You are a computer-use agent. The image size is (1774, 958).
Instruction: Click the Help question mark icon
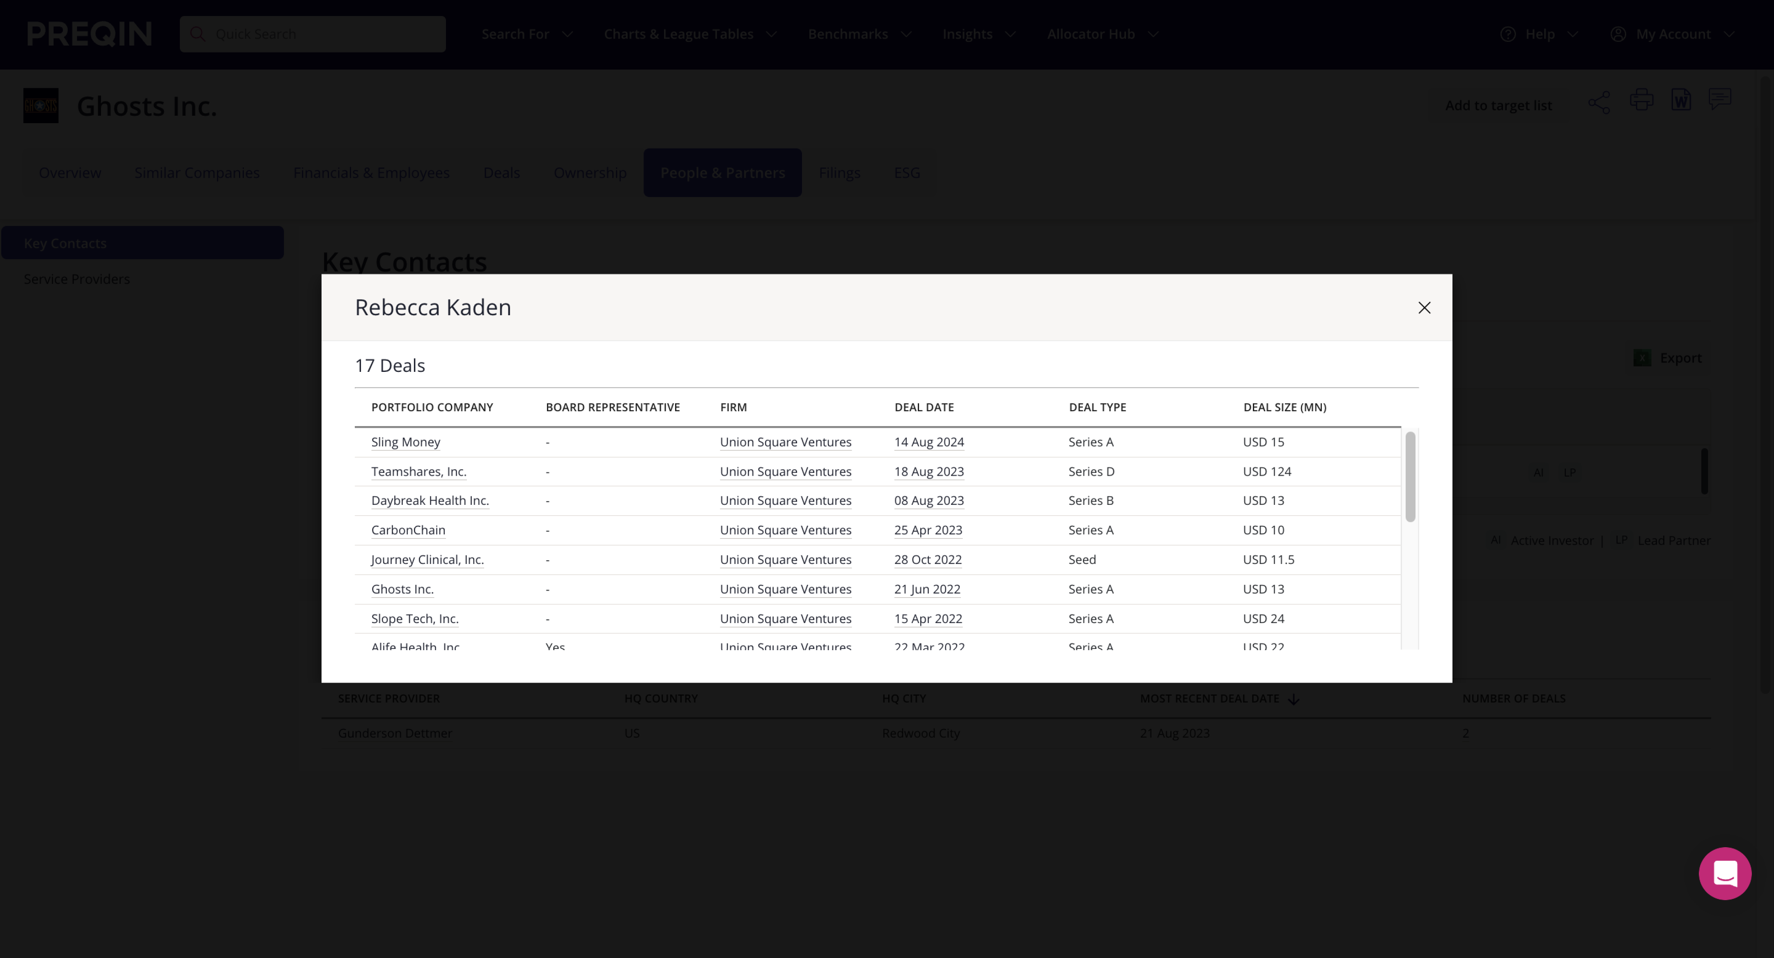(x=1507, y=34)
